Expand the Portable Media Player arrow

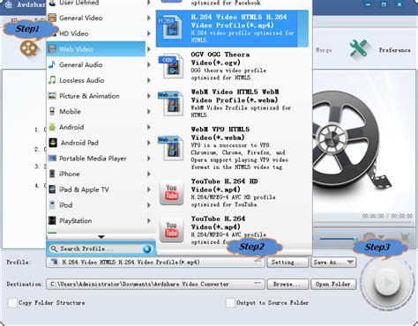[149, 159]
